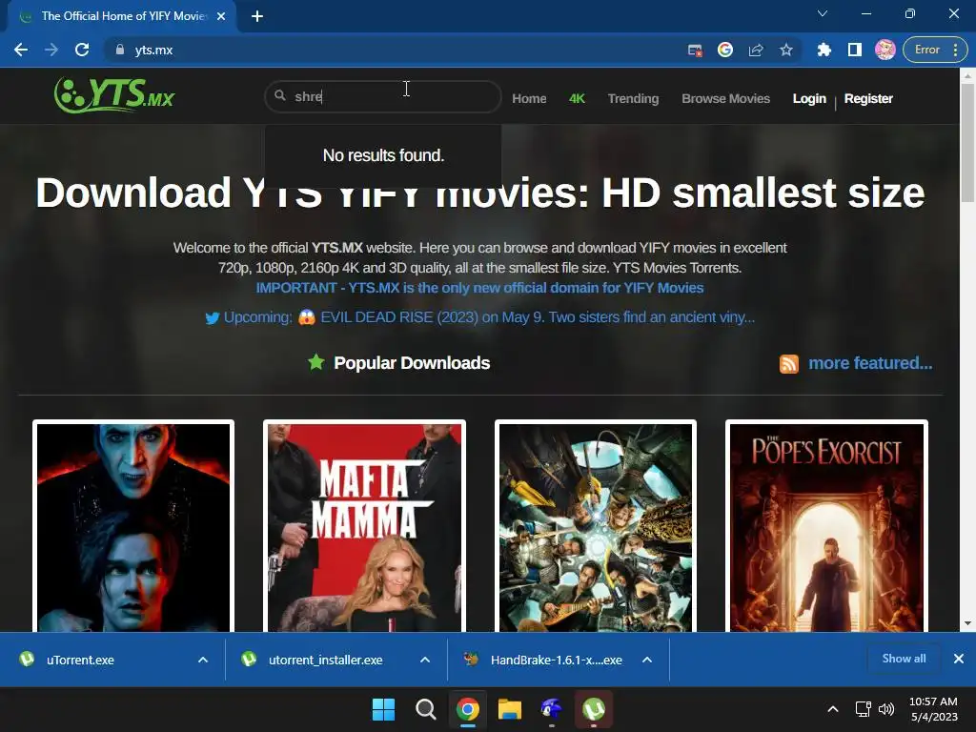Click the 'No results found.' message
The image size is (976, 732).
point(383,155)
